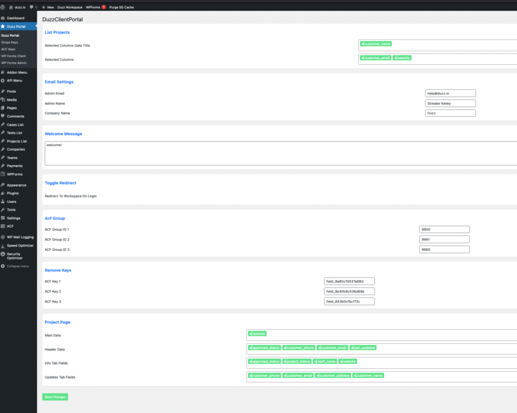Screen dimensions: 517x413
Task: Open WP Forms Client submenu
Action: tap(14, 56)
